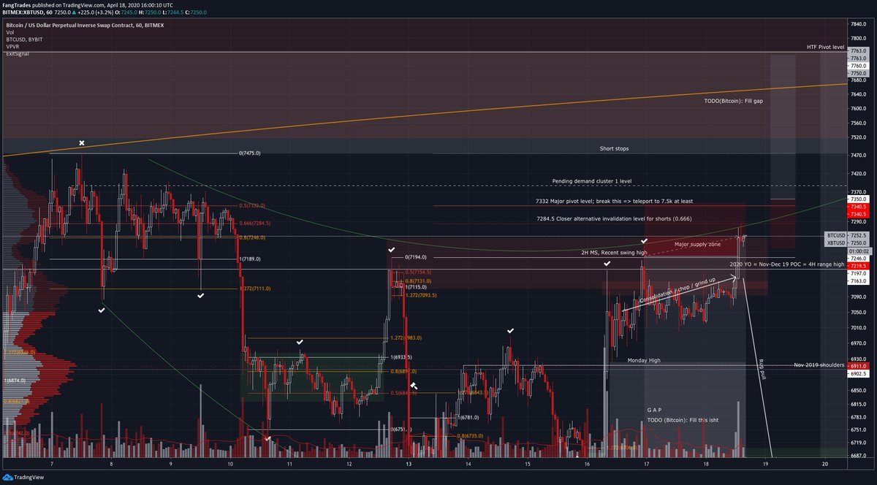Click the Major supply zone label
Image resolution: width=877 pixels, height=485 pixels.
(697, 245)
